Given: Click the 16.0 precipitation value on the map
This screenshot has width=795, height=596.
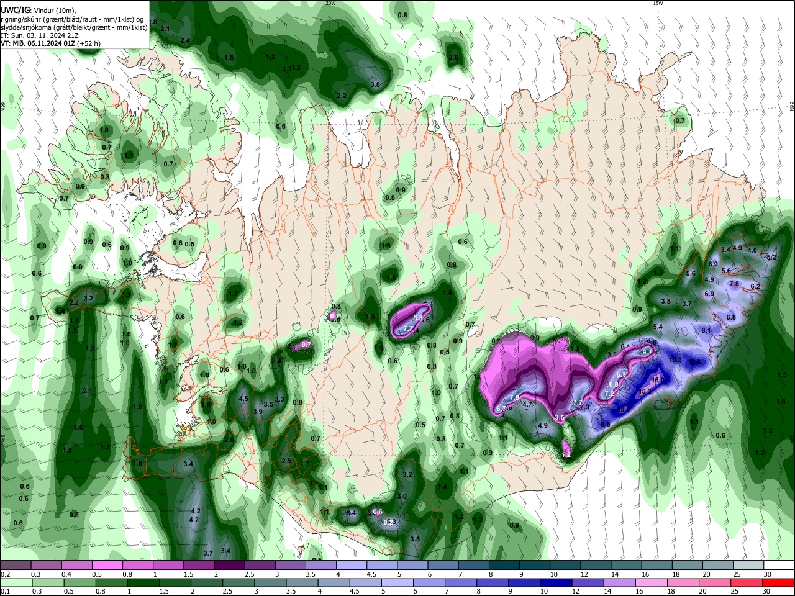Looking at the screenshot, I should point(658,380).
